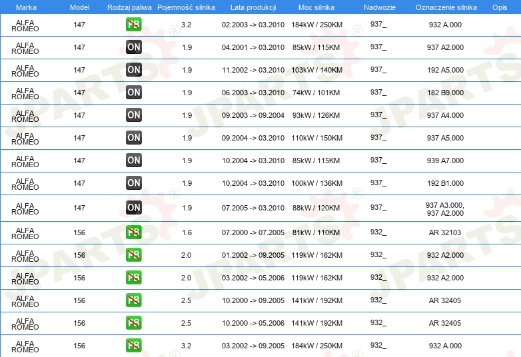This screenshot has width=521, height=357.
Task: Click the power value 88kW / 120KM
Action: pyautogui.click(x=316, y=208)
